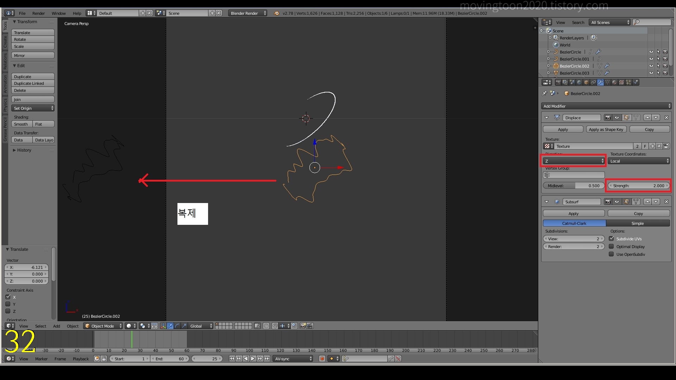
Task: Open the Add Modifier dropdown
Action: coord(606,106)
